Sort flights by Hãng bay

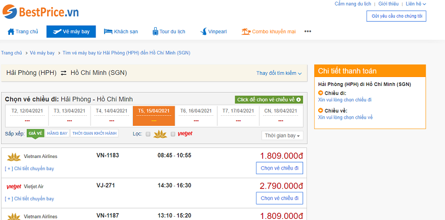(57, 133)
